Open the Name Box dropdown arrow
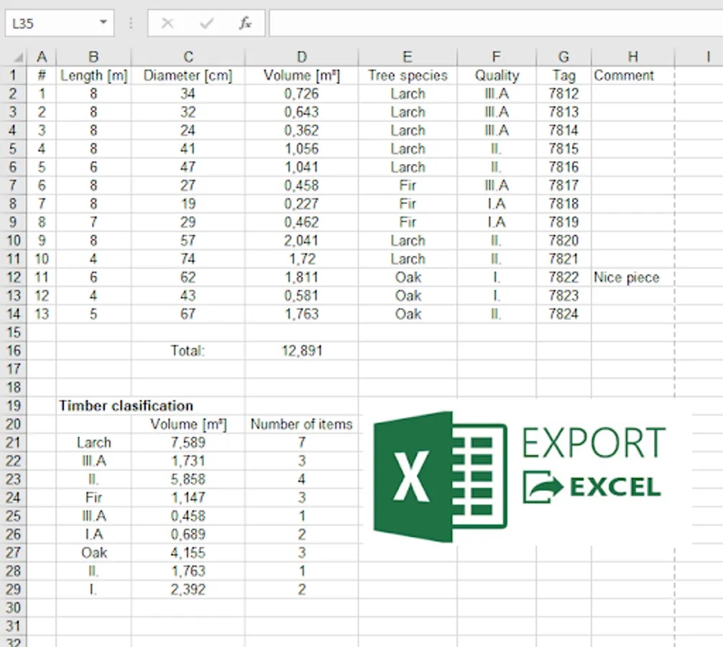 103,22
